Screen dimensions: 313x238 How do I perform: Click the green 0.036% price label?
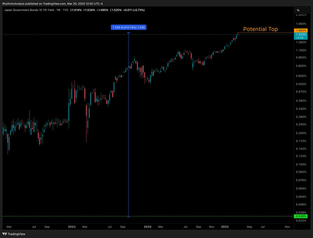(301, 216)
